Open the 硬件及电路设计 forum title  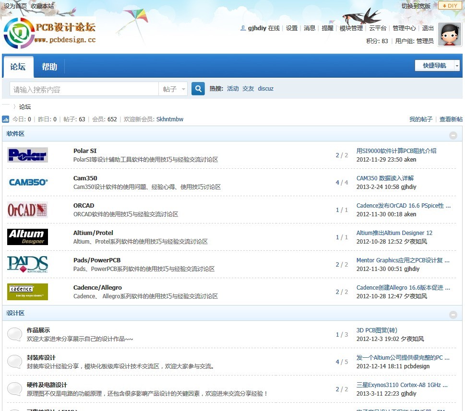[47, 385]
